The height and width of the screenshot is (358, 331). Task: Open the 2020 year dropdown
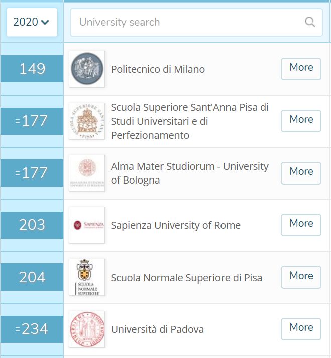coord(32,22)
